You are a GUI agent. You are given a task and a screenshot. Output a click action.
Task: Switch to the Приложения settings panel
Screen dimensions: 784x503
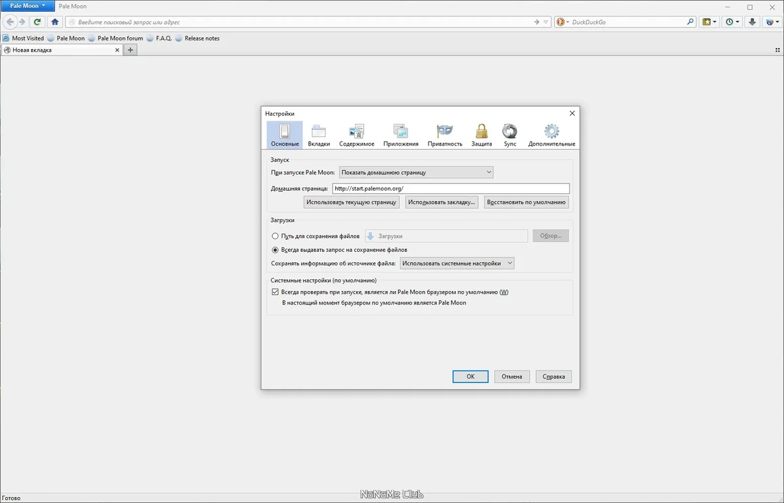400,135
